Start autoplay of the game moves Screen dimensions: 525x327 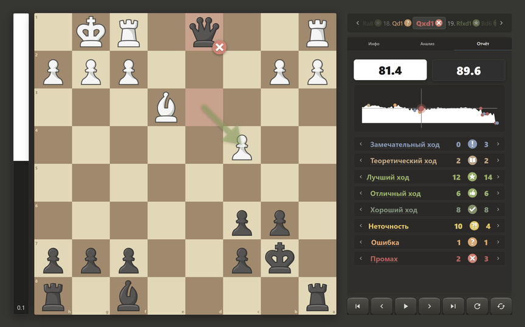click(405, 306)
